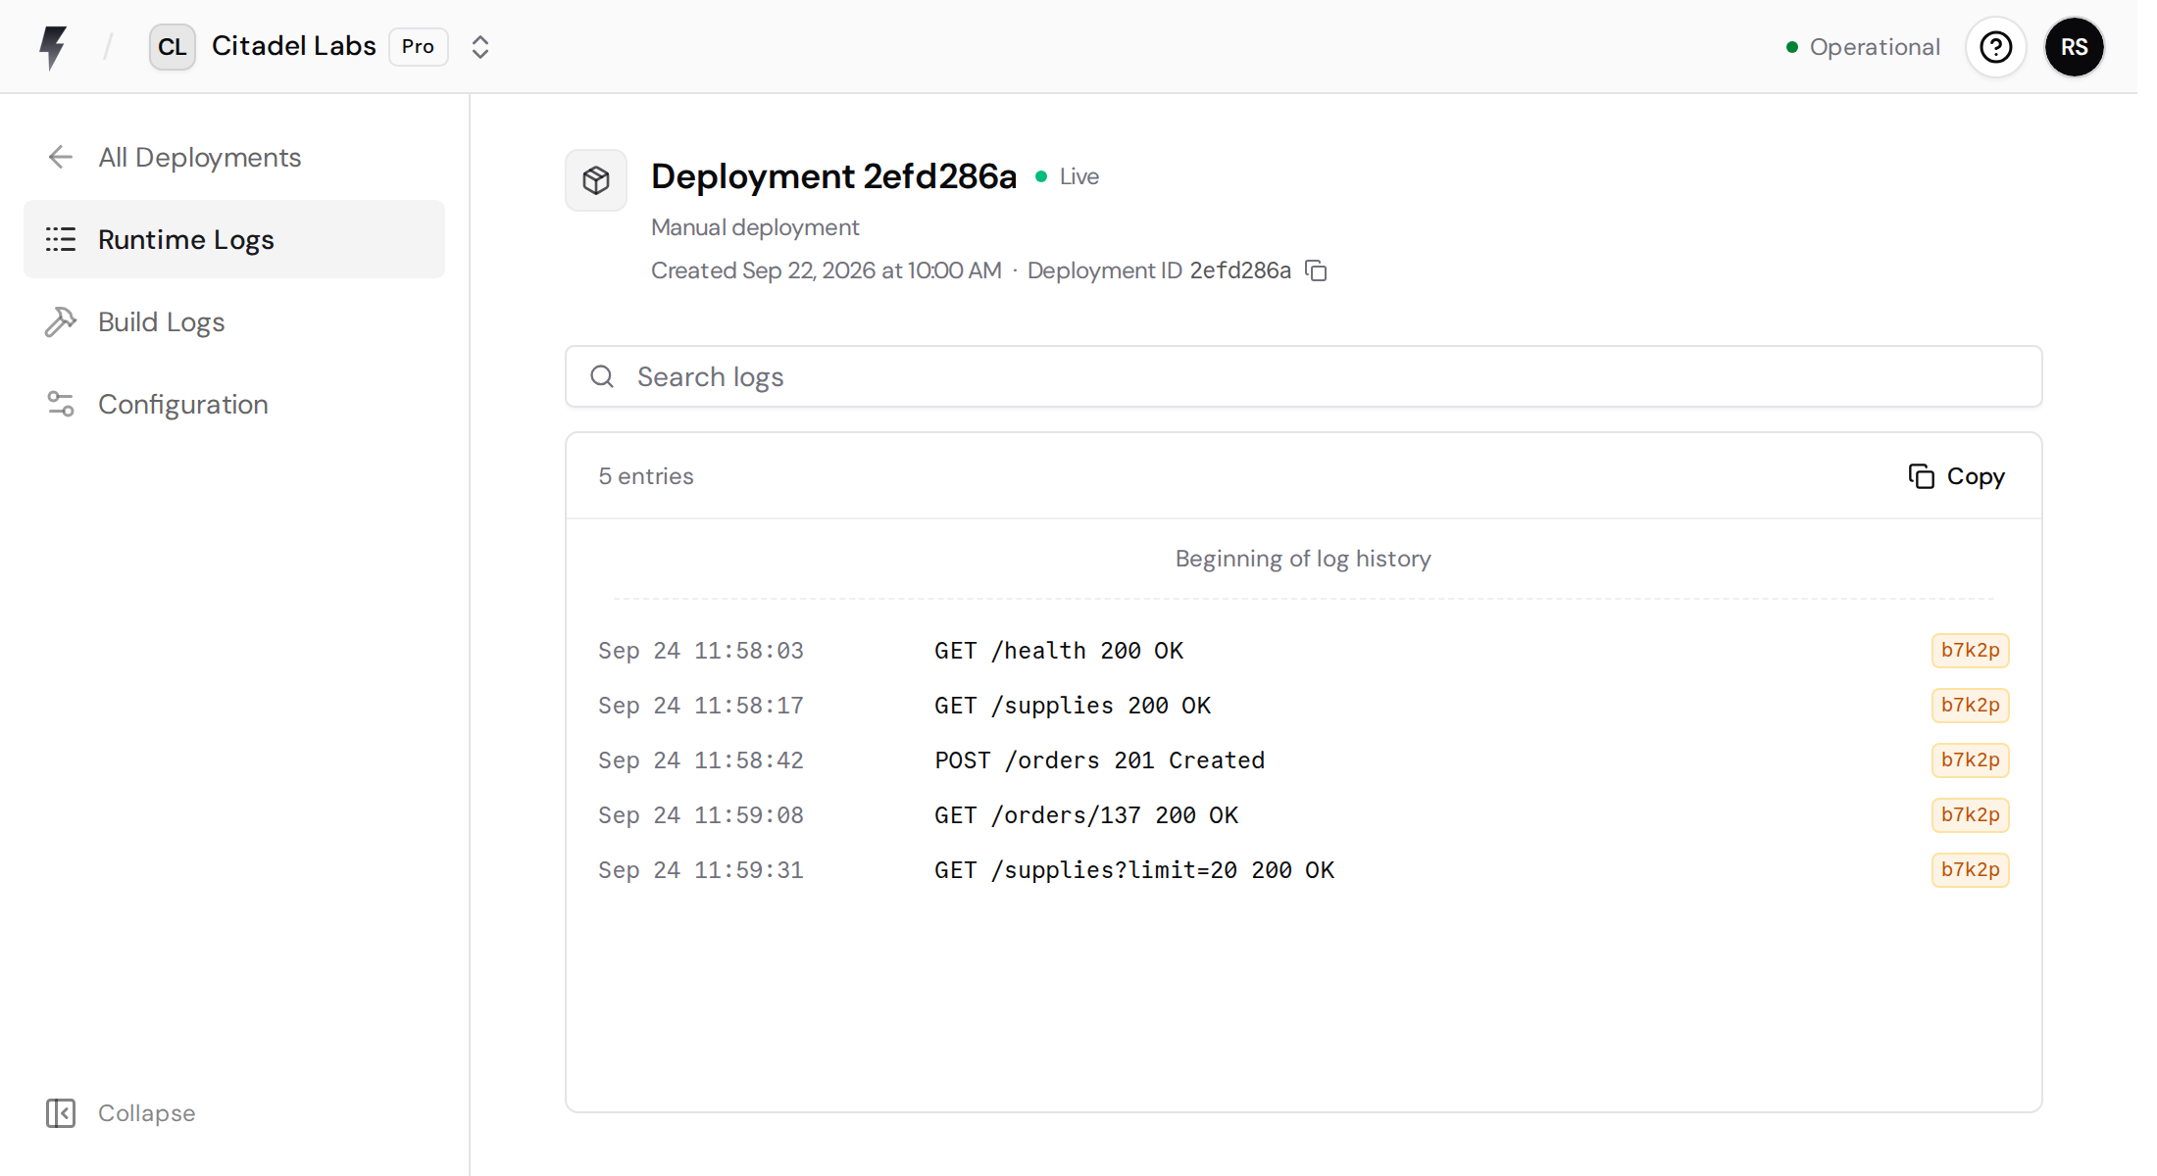Viewport: 2157px width, 1176px height.
Task: Select the GET /supplies 200 OK log line
Action: 1303,706
